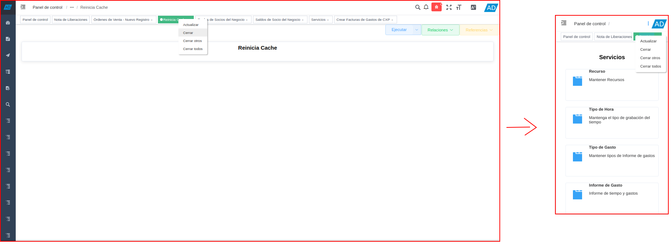Open the notifications bell
Screen dimensions: 672x245
tap(426, 7)
